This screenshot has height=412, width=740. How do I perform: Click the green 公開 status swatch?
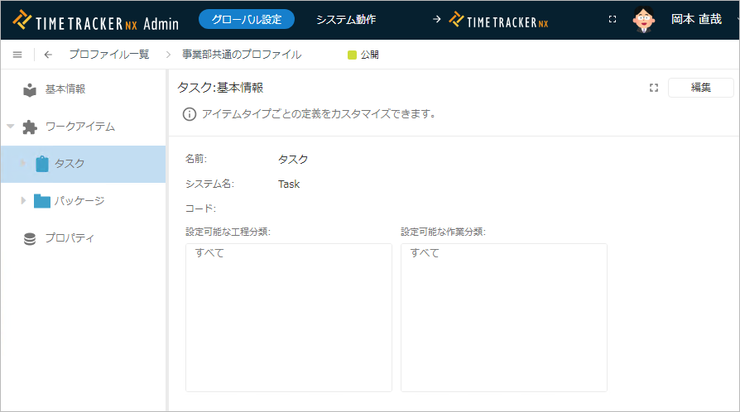(x=352, y=55)
